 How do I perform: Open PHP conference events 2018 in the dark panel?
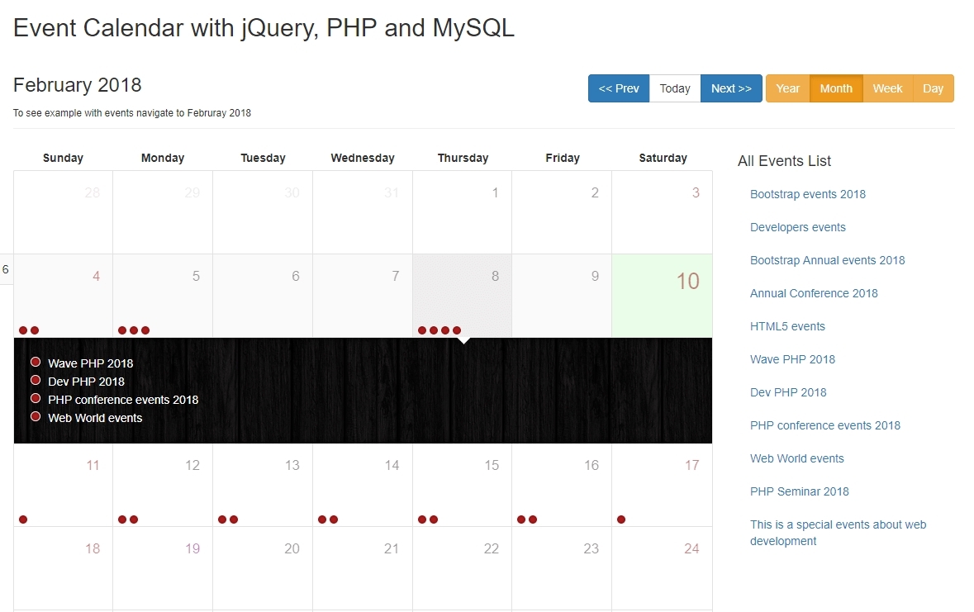(123, 400)
